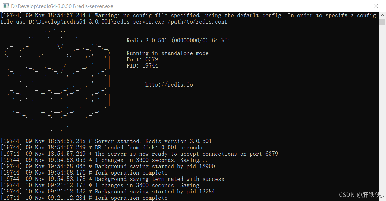The height and width of the screenshot is (201, 386).
Task: Minimize the redis-server console window
Action: [339, 6]
